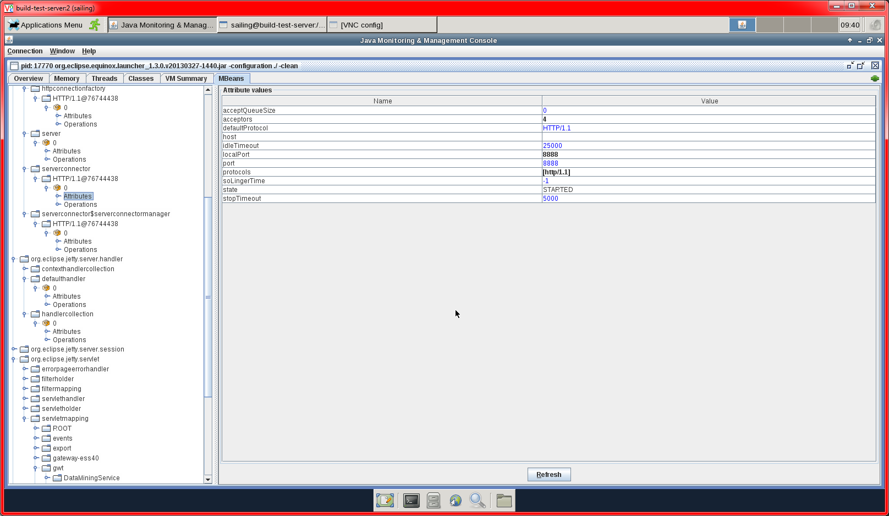Expand the contexthandlercollection node

[25, 269]
